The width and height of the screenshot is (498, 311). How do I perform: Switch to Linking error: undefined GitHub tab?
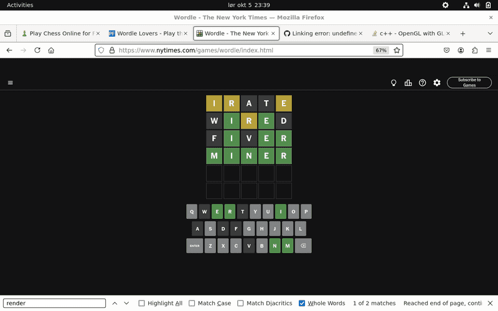point(322,34)
